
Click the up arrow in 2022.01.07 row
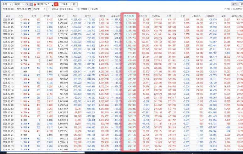coord(29,20)
